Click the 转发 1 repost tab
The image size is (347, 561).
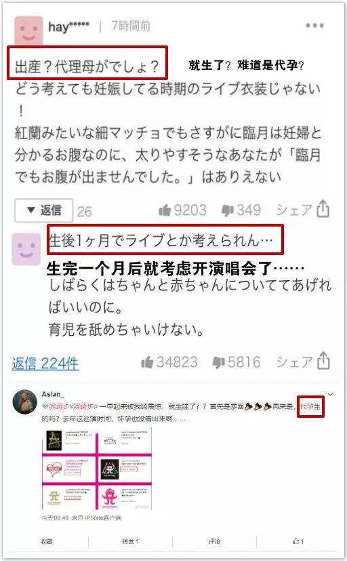click(130, 541)
